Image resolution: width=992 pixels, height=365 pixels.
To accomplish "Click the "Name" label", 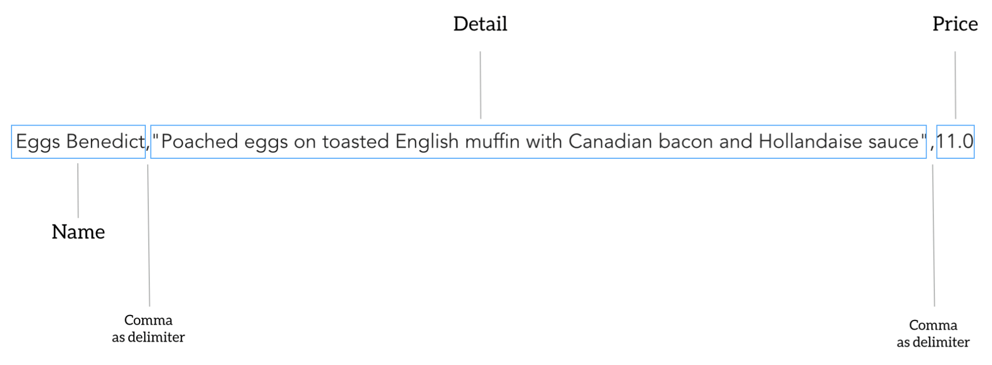I will click(x=78, y=232).
